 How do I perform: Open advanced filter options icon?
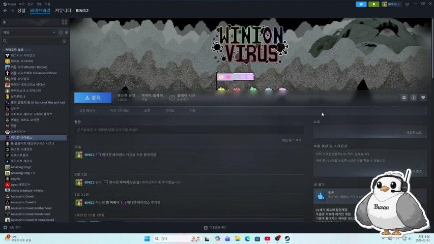coord(64,41)
